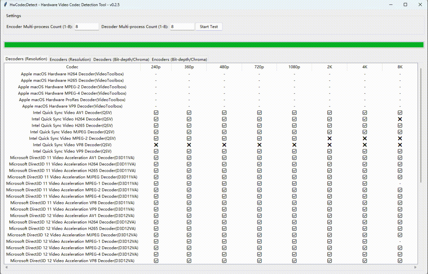Click the 8K column header
Screen dimensions: 428x274
click(400, 67)
